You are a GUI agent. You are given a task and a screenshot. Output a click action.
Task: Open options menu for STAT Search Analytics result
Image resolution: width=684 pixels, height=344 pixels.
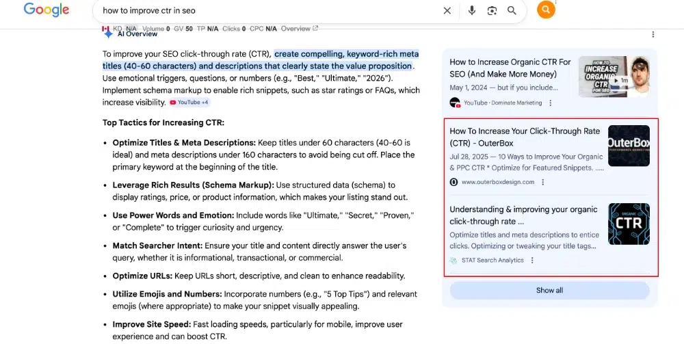point(532,261)
